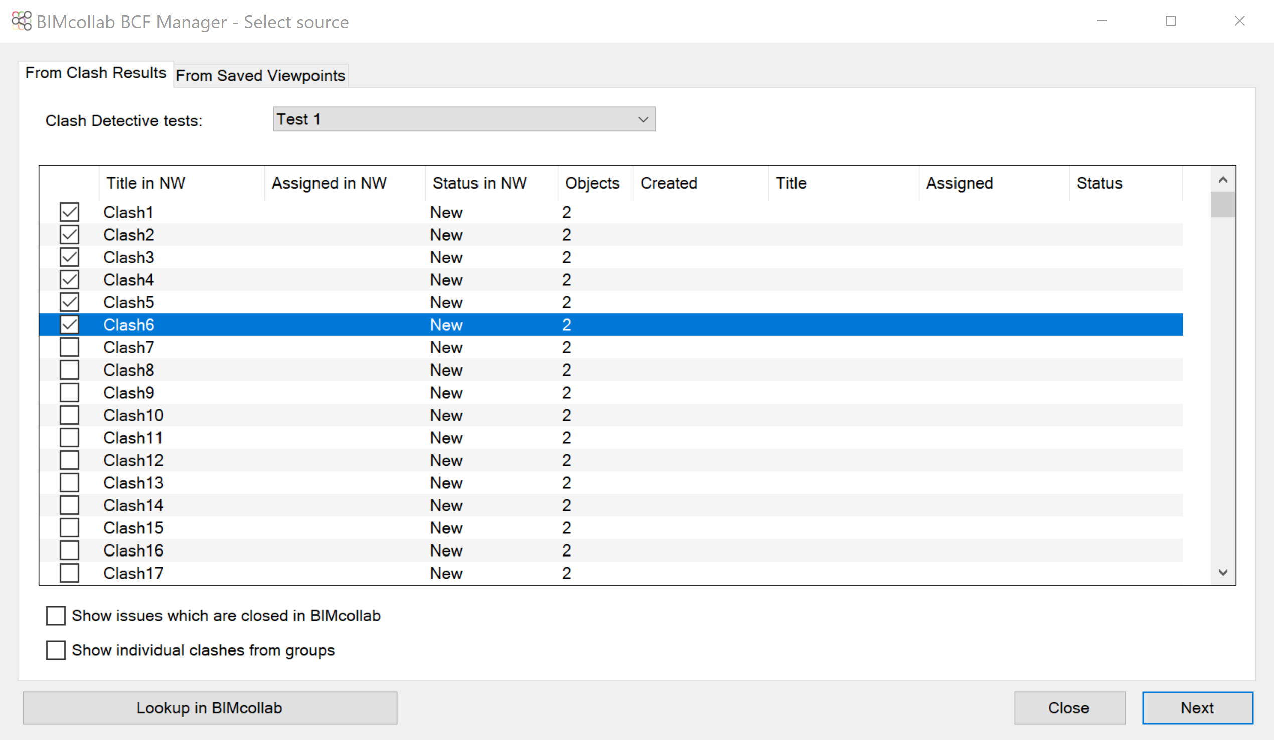Select the Clash15 row title

[133, 528]
